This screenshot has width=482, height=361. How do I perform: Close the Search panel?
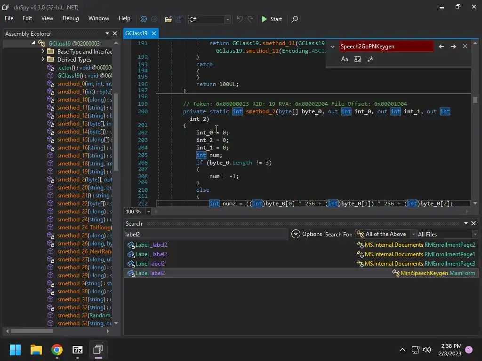(474, 223)
